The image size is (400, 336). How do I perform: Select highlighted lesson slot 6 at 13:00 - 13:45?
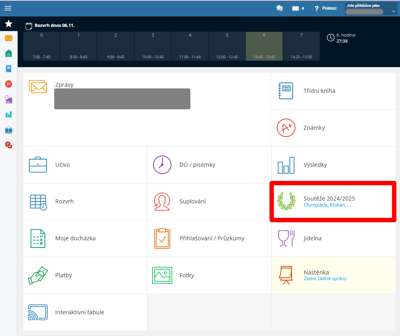[264, 46]
